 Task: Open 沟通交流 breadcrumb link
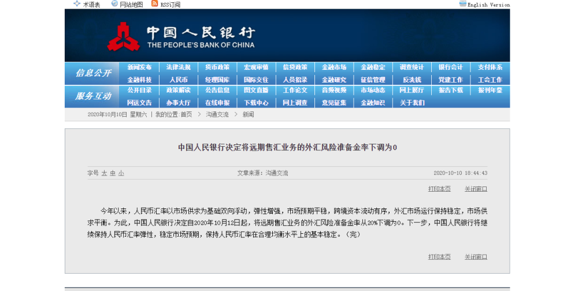click(217, 115)
